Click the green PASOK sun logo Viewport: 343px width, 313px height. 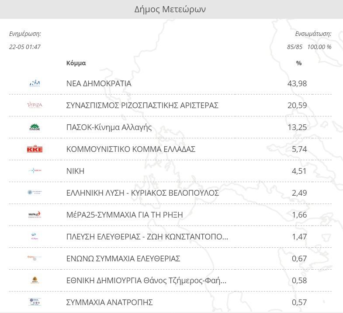pyautogui.click(x=35, y=127)
